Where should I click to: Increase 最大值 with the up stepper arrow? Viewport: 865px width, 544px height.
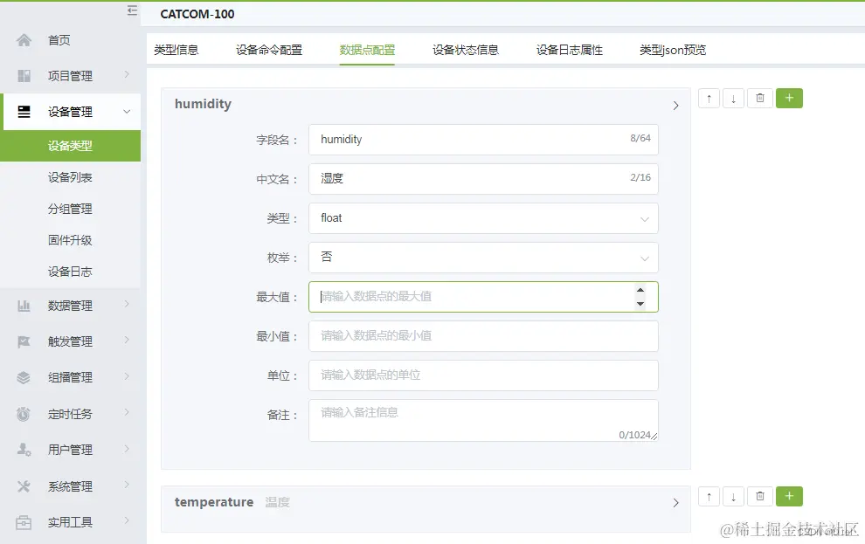[x=640, y=290]
